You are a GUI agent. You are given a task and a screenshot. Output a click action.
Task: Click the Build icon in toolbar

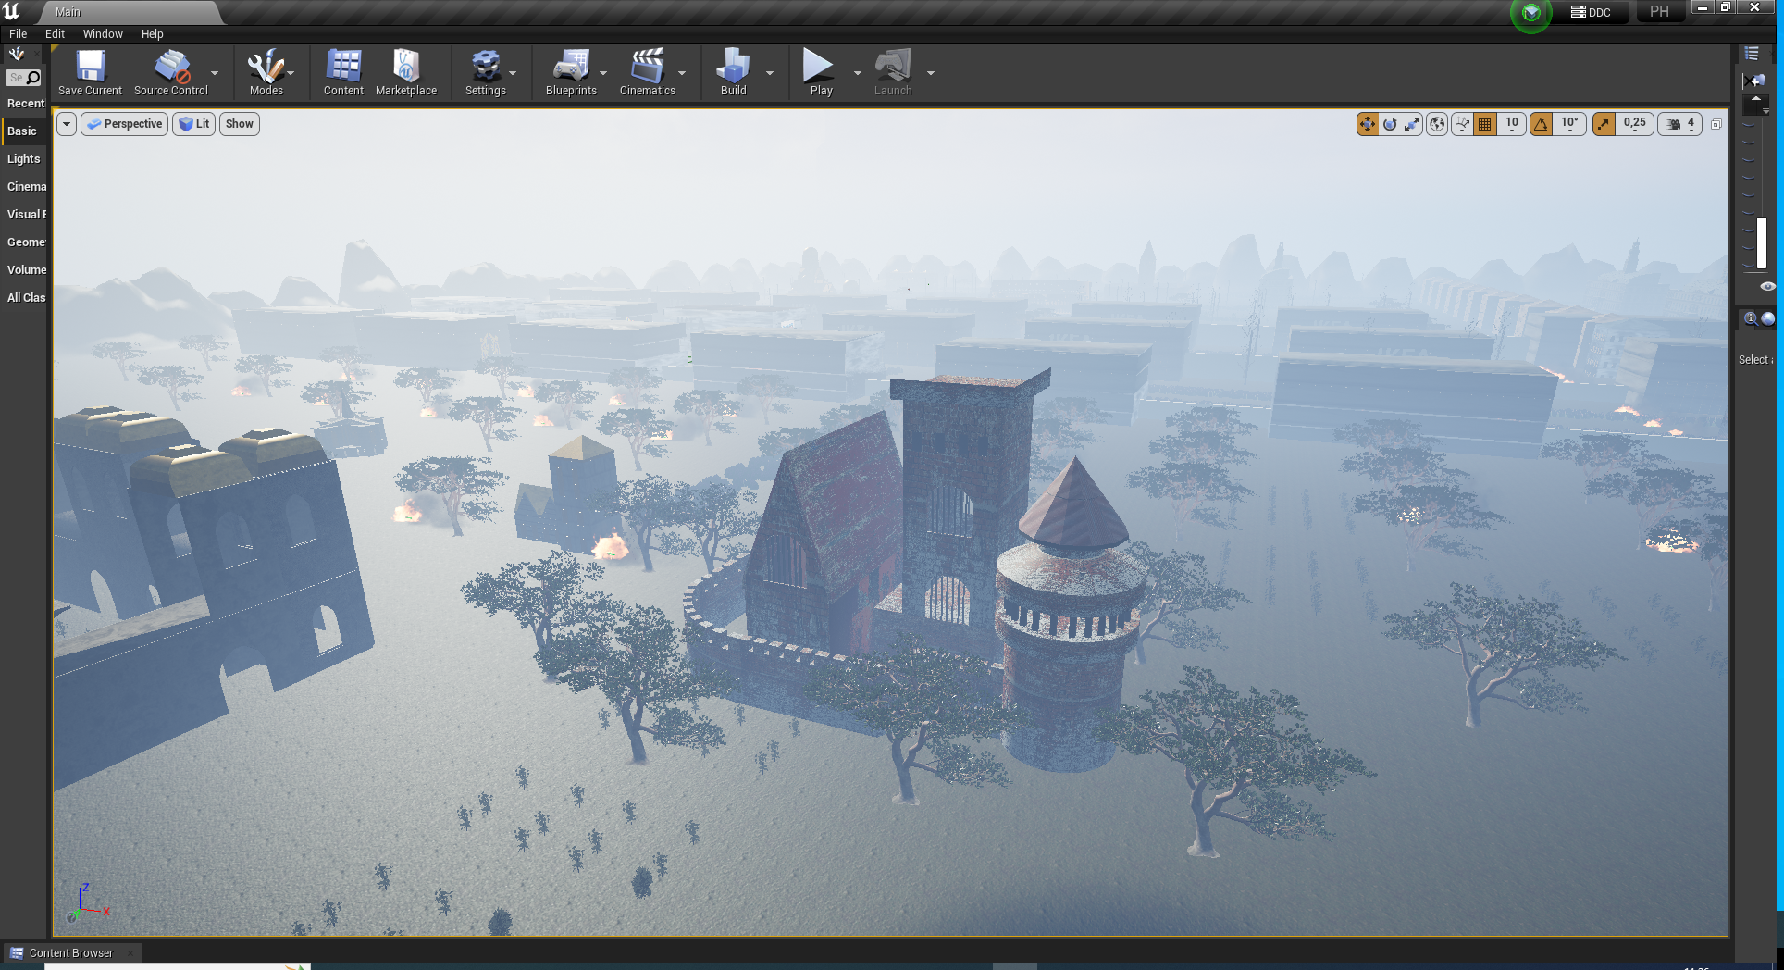click(x=733, y=68)
